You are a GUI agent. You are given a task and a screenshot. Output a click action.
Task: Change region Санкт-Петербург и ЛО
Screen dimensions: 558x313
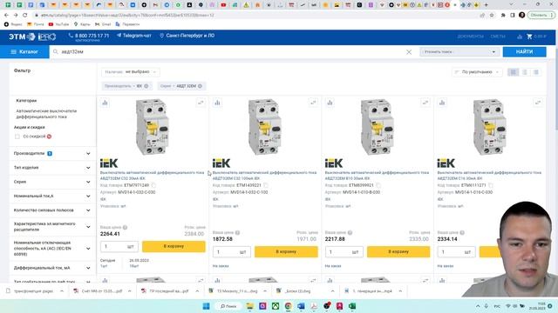187,36
